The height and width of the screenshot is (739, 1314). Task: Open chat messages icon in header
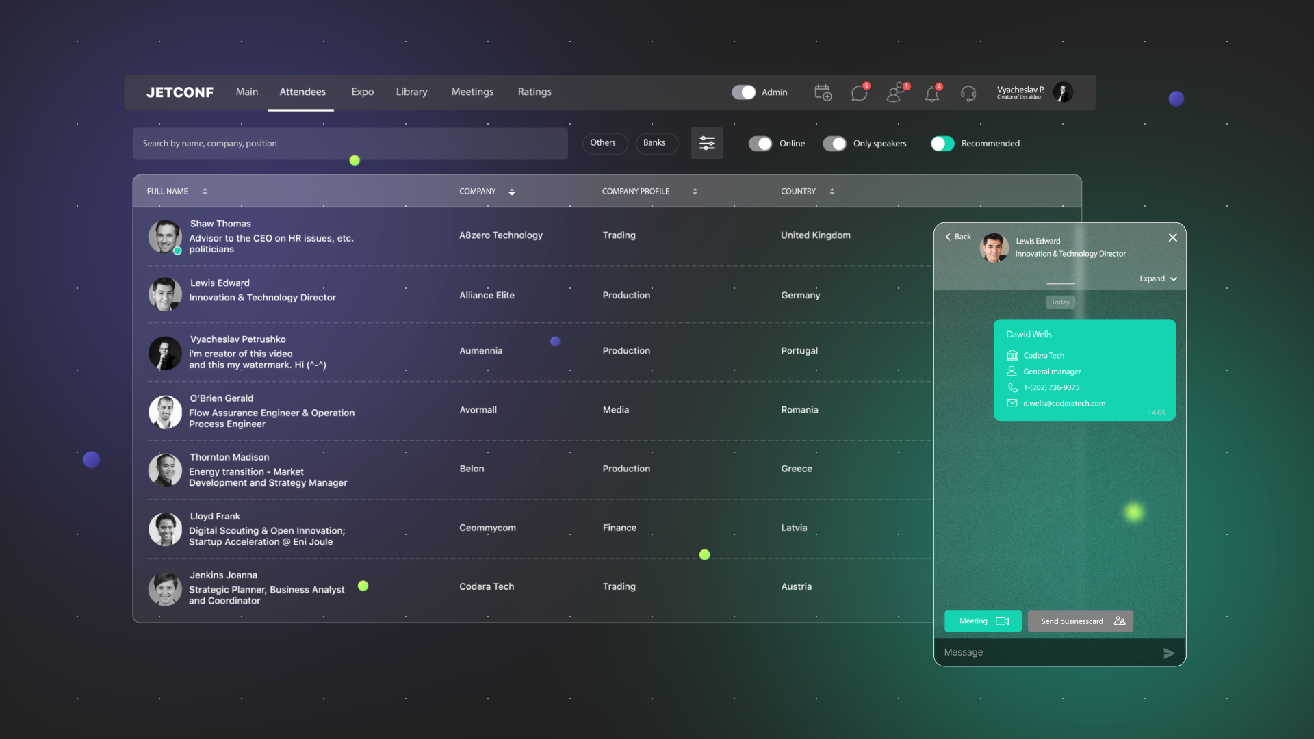pos(859,92)
